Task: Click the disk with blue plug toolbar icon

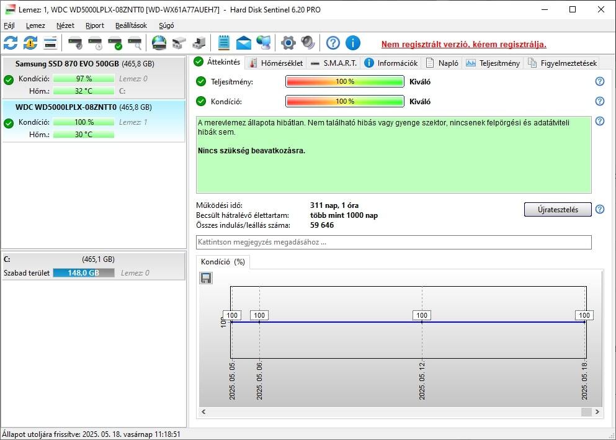Action: [x=199, y=43]
